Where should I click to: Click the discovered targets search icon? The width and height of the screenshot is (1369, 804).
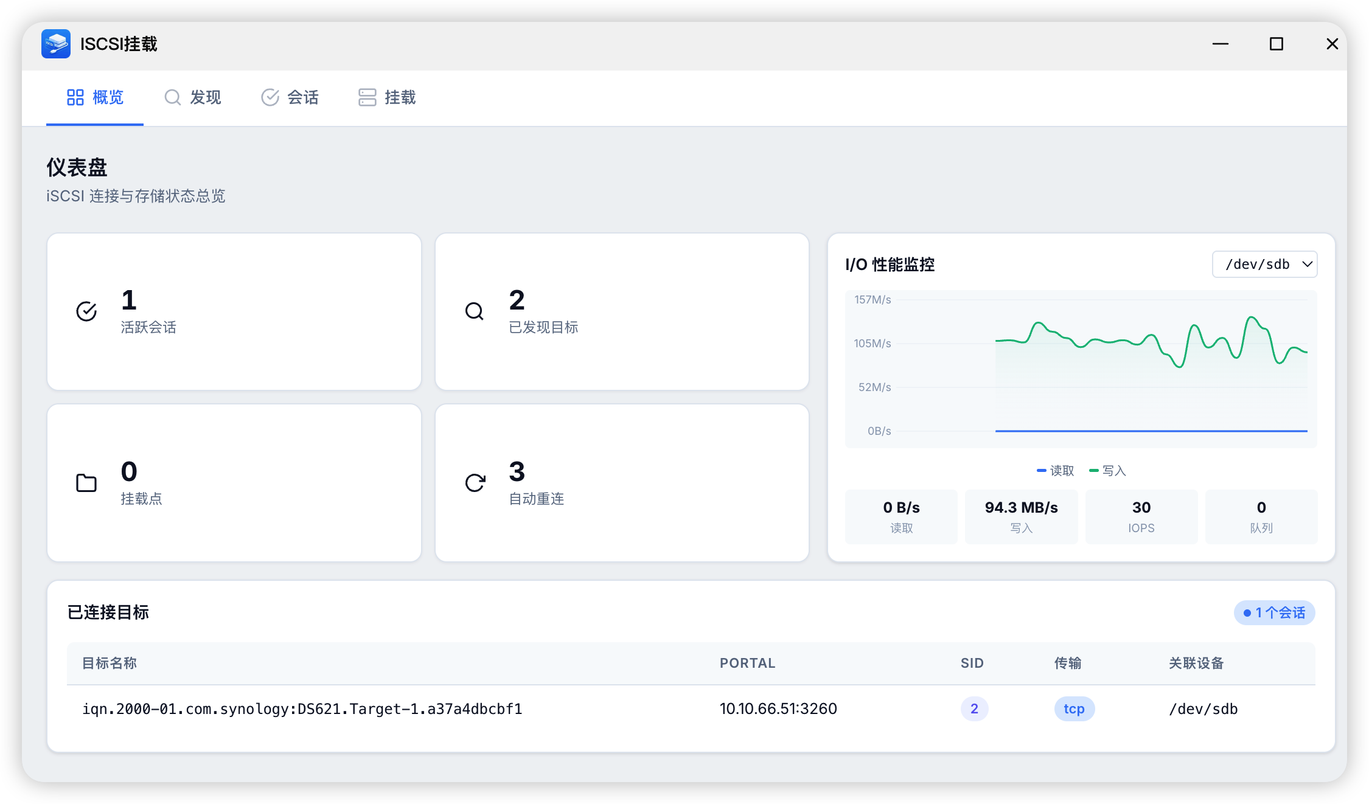475,311
